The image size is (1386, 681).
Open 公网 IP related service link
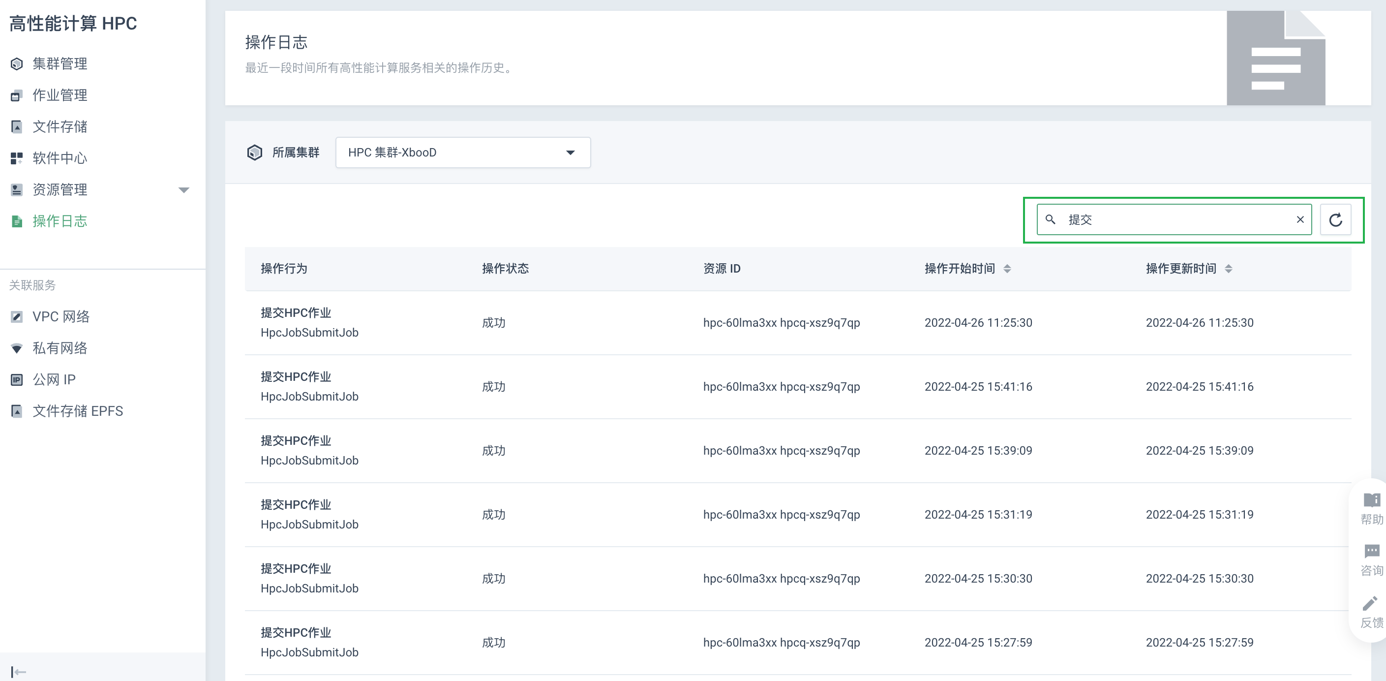coord(54,379)
